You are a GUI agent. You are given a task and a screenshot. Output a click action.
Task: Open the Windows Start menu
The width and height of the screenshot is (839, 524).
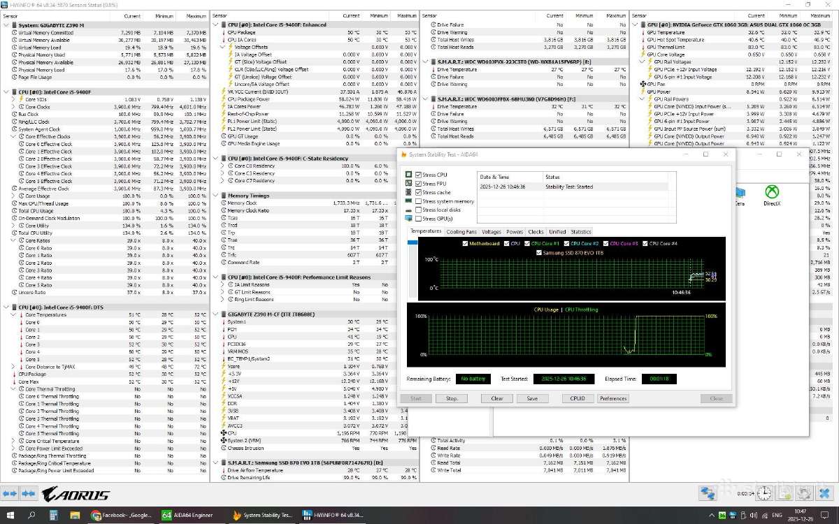pos(10,515)
